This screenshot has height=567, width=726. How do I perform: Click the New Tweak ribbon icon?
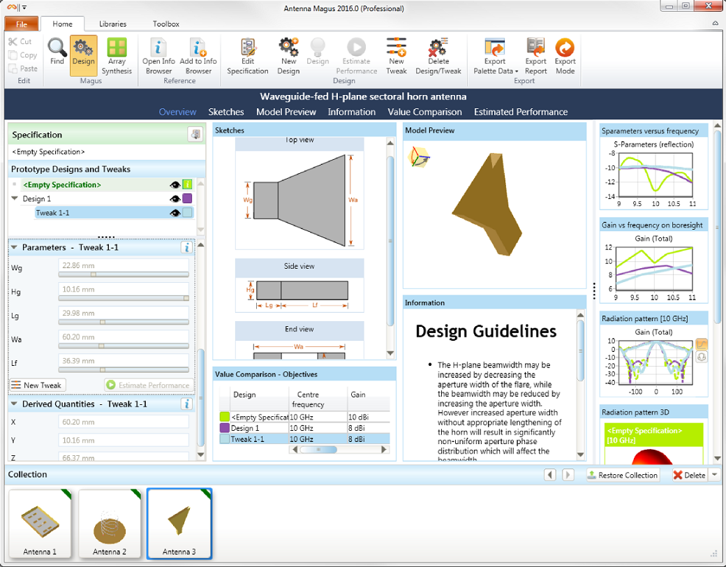(396, 54)
